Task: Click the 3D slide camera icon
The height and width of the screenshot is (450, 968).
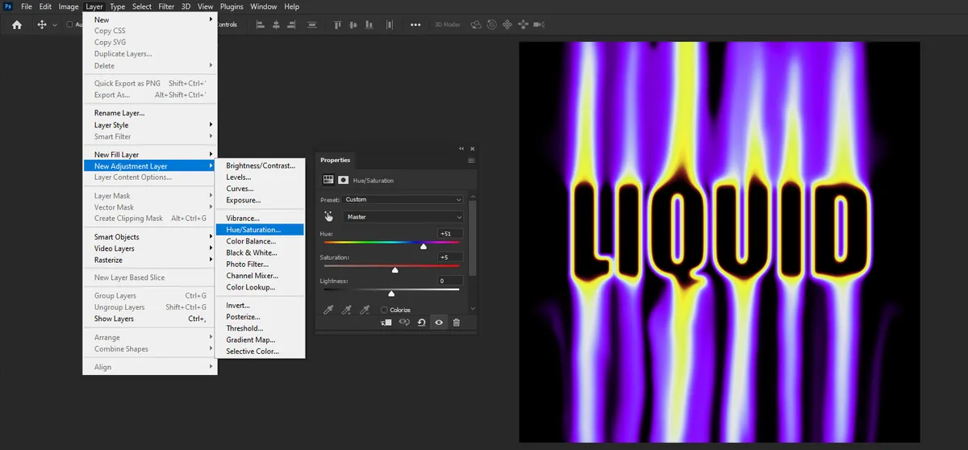Action: [x=524, y=25]
